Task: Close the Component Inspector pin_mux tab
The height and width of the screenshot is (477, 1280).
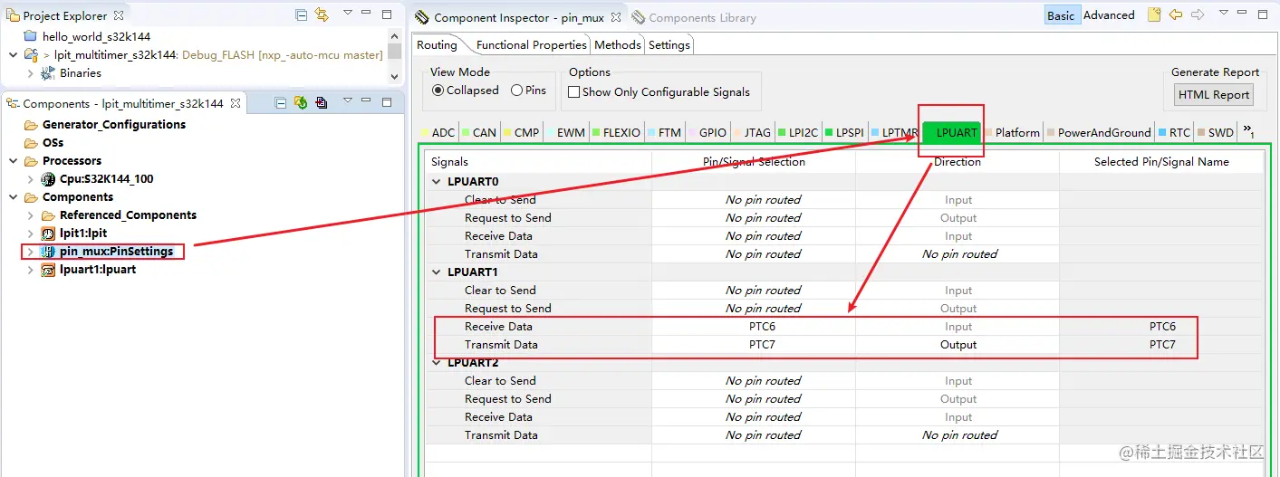Action: pos(616,17)
